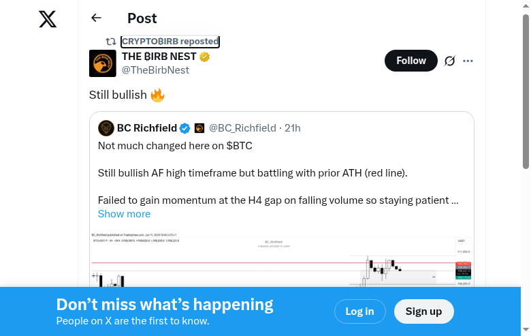The image size is (531, 336).
Task: Click the affiliate badge next to BC Richfield
Action: point(199,128)
